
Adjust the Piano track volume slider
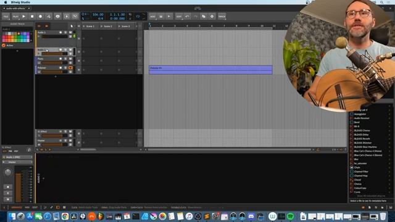click(54, 63)
